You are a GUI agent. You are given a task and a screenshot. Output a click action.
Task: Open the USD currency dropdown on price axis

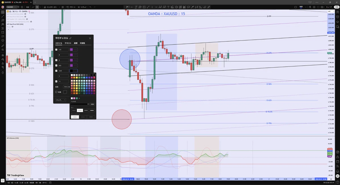click(x=330, y=11)
